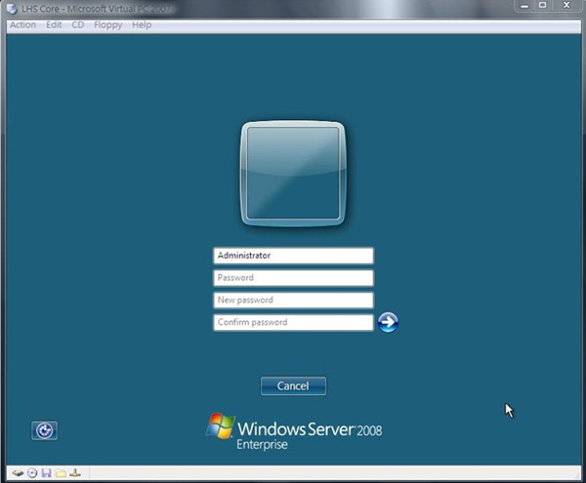Open the CD menu

78,24
